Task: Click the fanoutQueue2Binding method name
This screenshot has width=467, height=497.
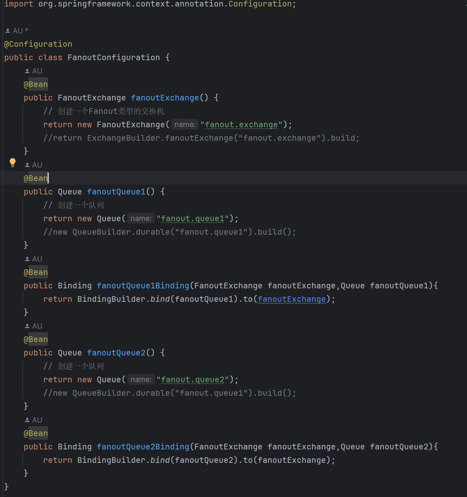Action: tap(143, 447)
